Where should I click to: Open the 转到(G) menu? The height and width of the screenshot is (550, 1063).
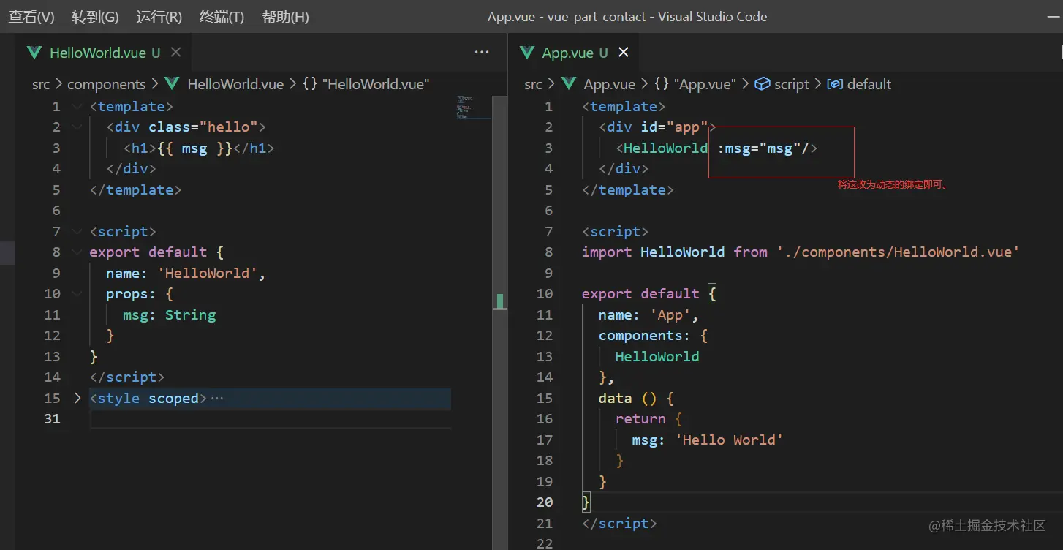(95, 17)
